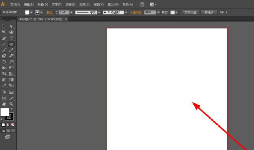Select the Pen tool
254x150 pixels.
4,38
